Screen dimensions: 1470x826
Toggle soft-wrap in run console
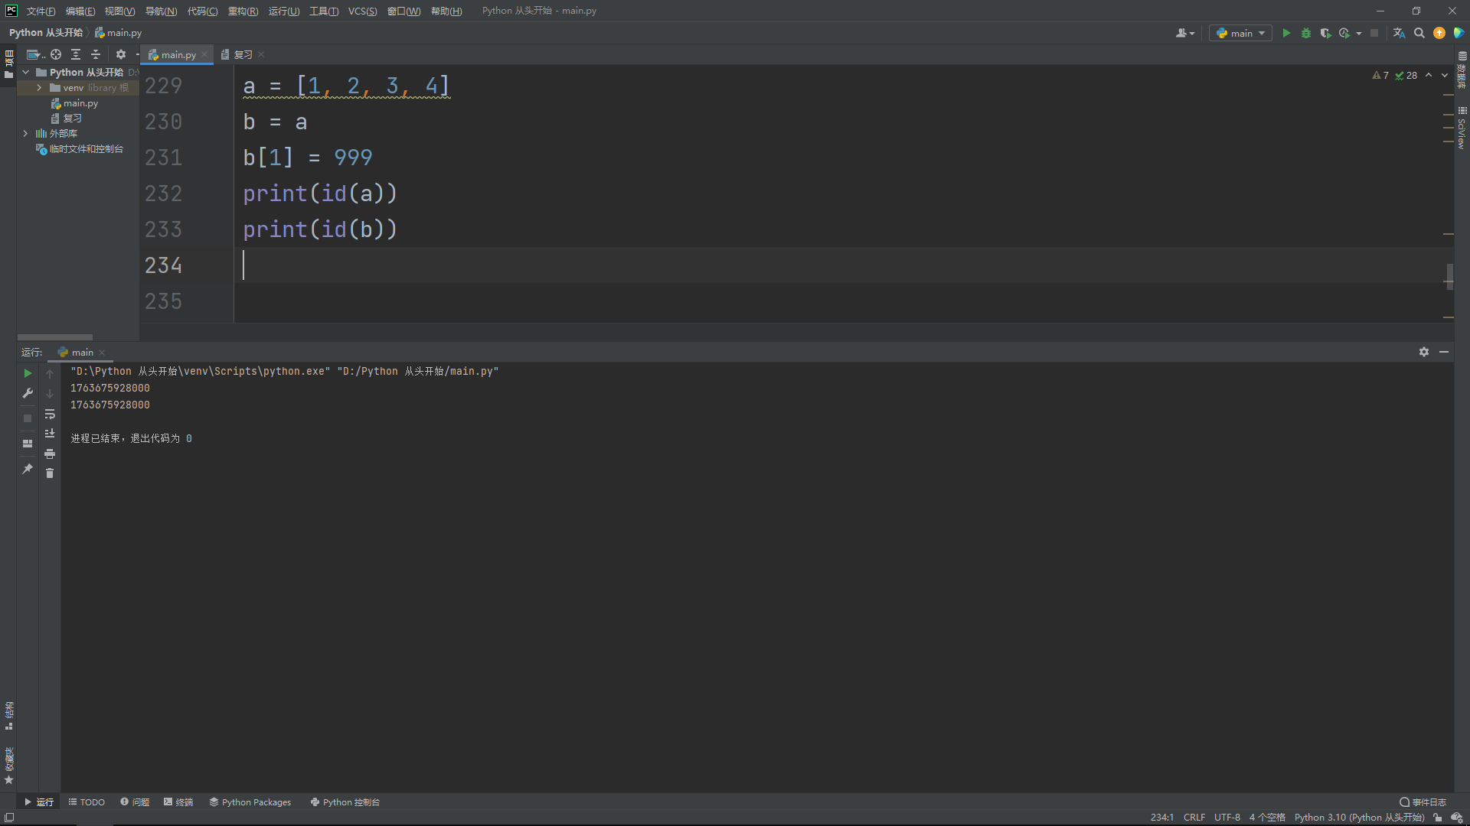pyautogui.click(x=50, y=414)
